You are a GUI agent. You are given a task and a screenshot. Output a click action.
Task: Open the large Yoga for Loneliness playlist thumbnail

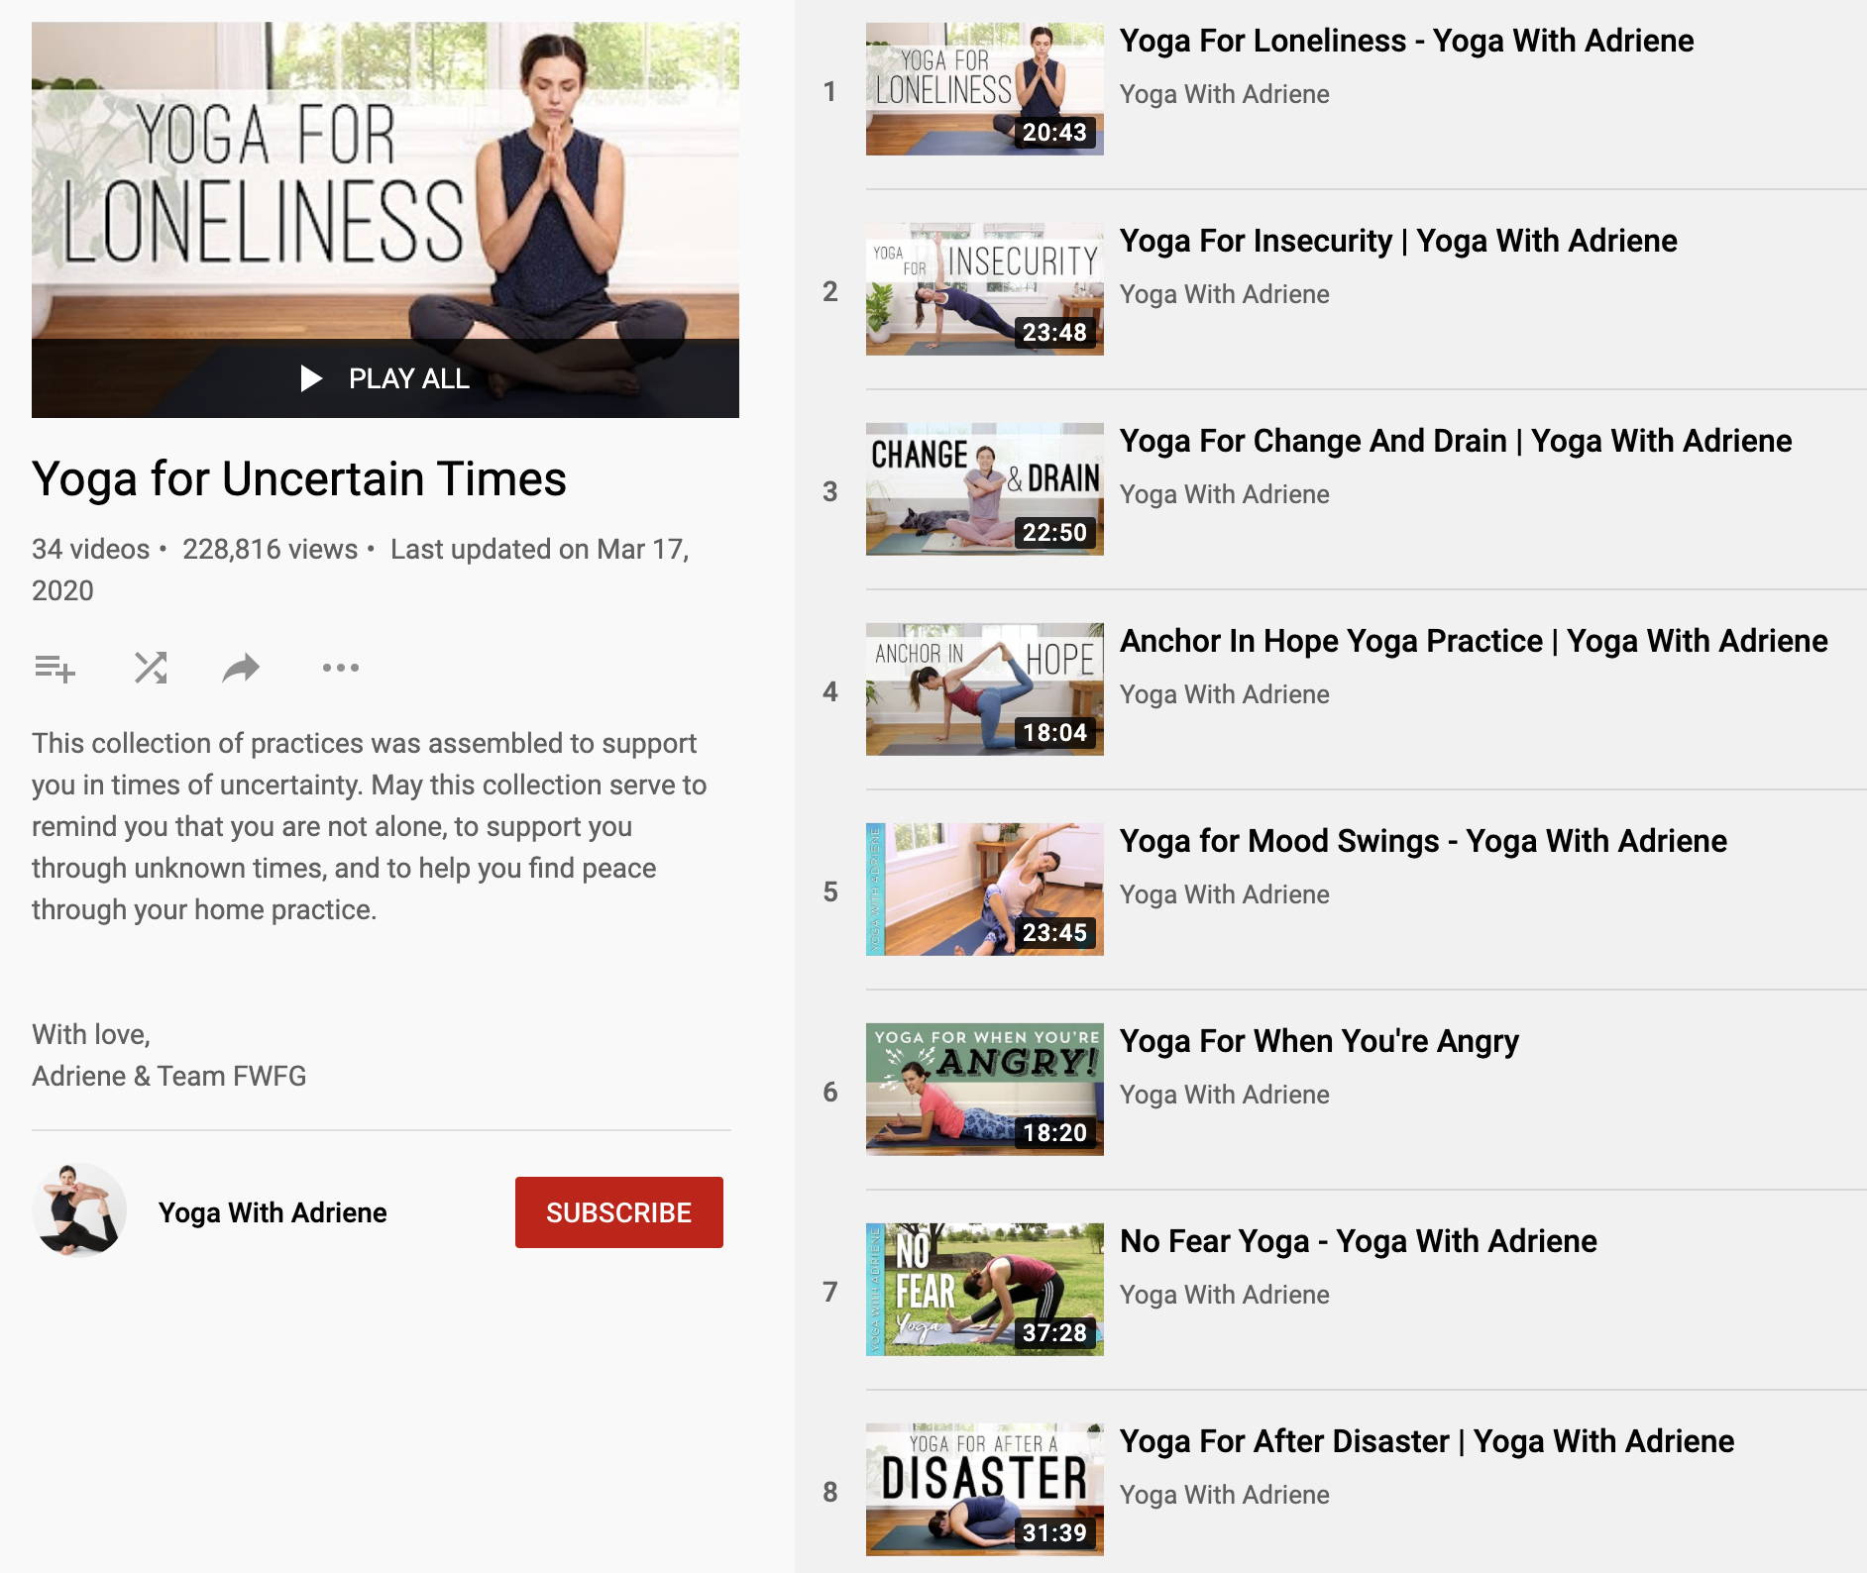[x=385, y=220]
